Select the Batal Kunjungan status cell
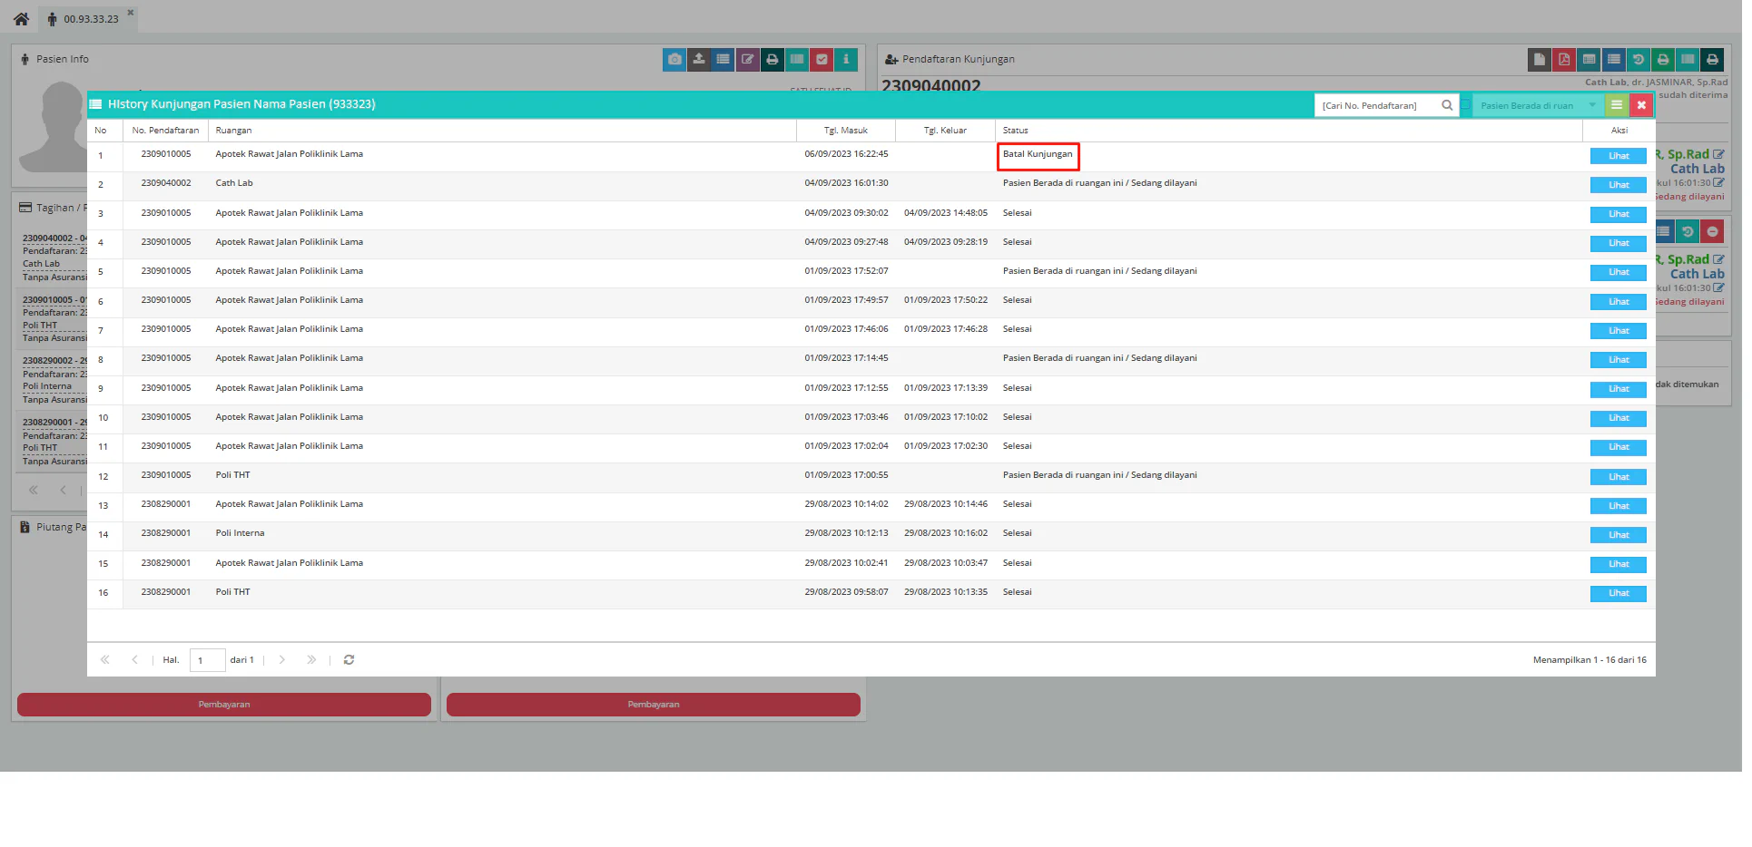 point(1038,154)
